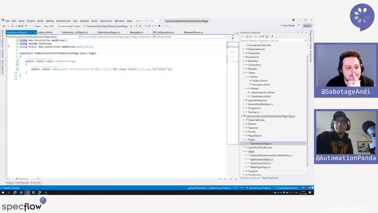The image size is (378, 213).
Task: Switch to the DIConfiguration.cs tab
Action: click(163, 32)
